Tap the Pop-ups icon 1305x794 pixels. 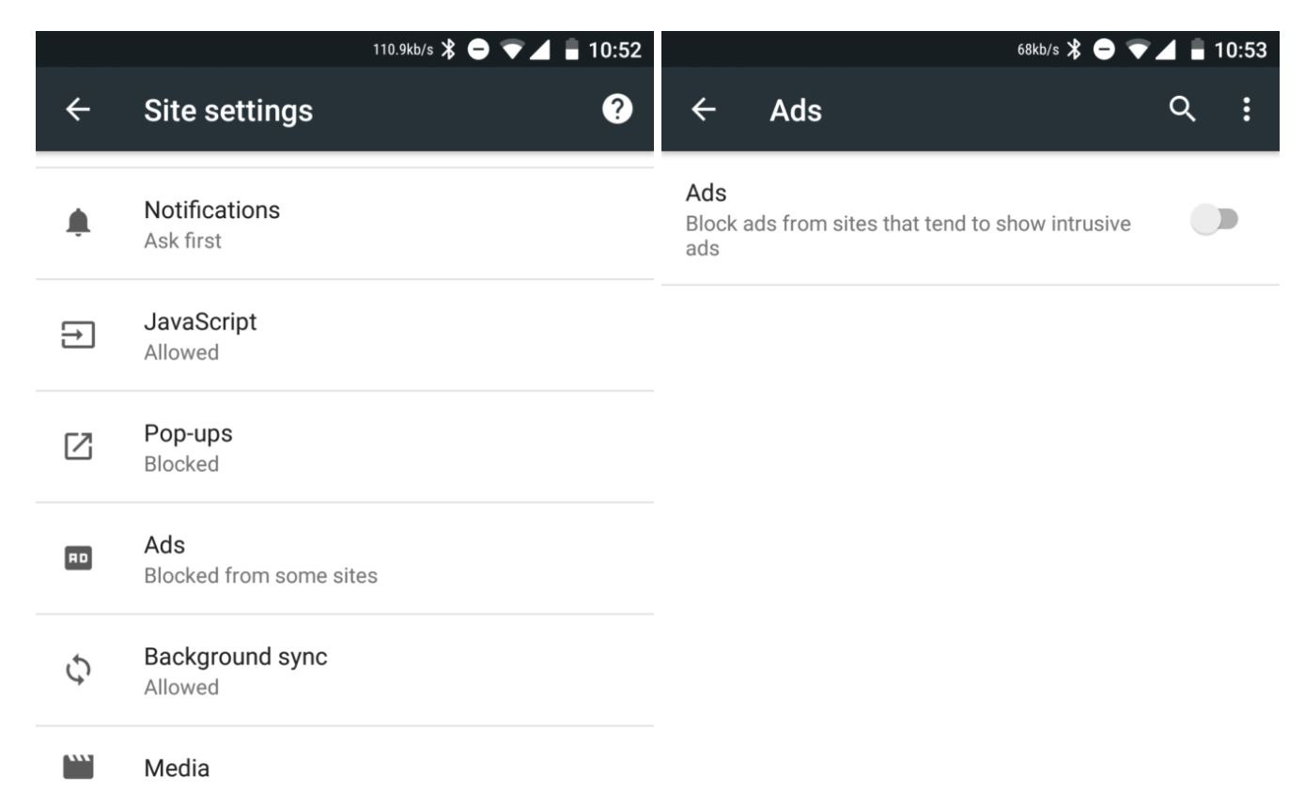(x=80, y=447)
